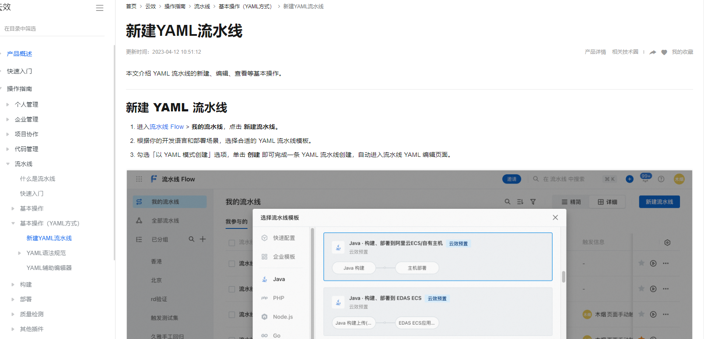The height and width of the screenshot is (339, 704).
Task: Click the sidebar vertical scrollbar
Action: click(x=114, y=153)
